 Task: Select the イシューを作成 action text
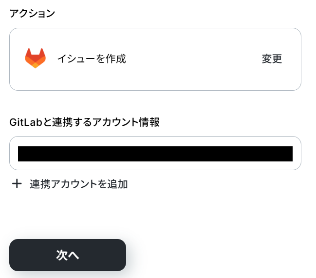pyautogui.click(x=92, y=59)
